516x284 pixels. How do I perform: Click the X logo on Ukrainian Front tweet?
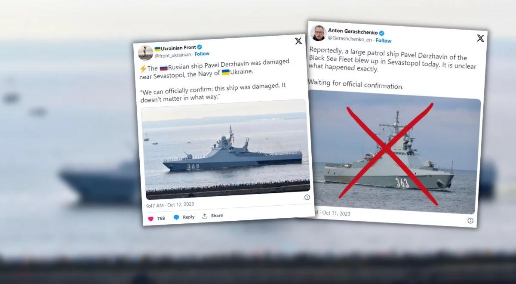tap(298, 41)
